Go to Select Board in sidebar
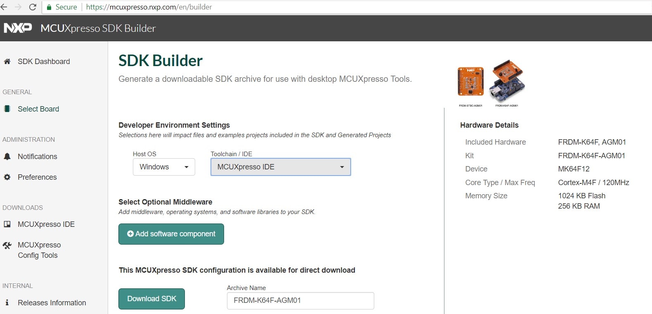This screenshot has width=652, height=314. pos(38,109)
